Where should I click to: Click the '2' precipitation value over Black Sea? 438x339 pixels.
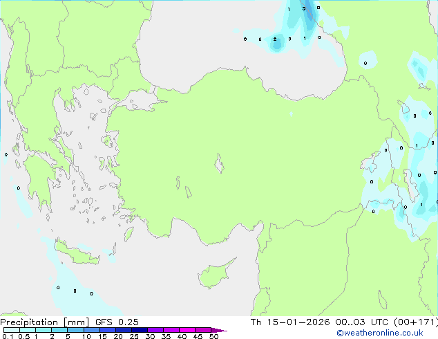coord(275,39)
